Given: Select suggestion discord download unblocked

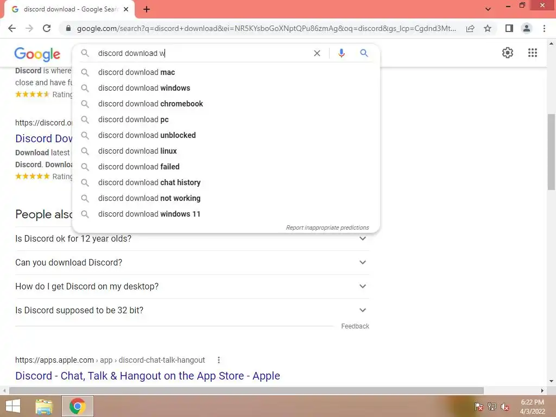Looking at the screenshot, I should [226, 135].
